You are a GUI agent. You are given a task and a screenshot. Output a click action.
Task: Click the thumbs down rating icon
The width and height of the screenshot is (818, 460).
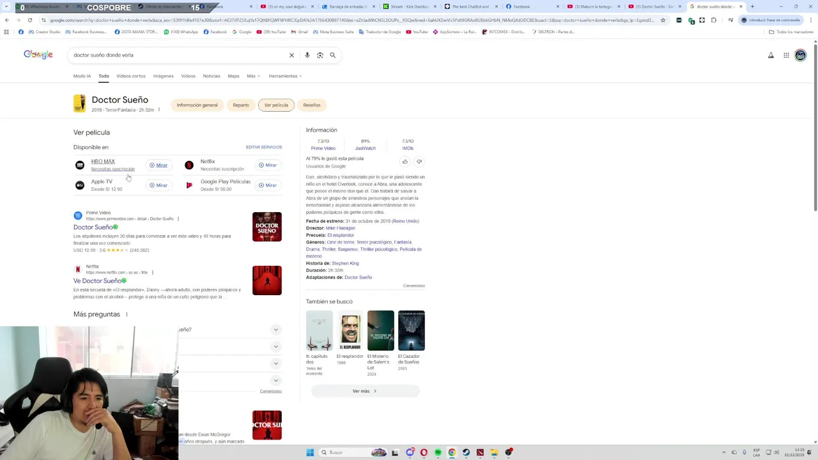tap(419, 162)
